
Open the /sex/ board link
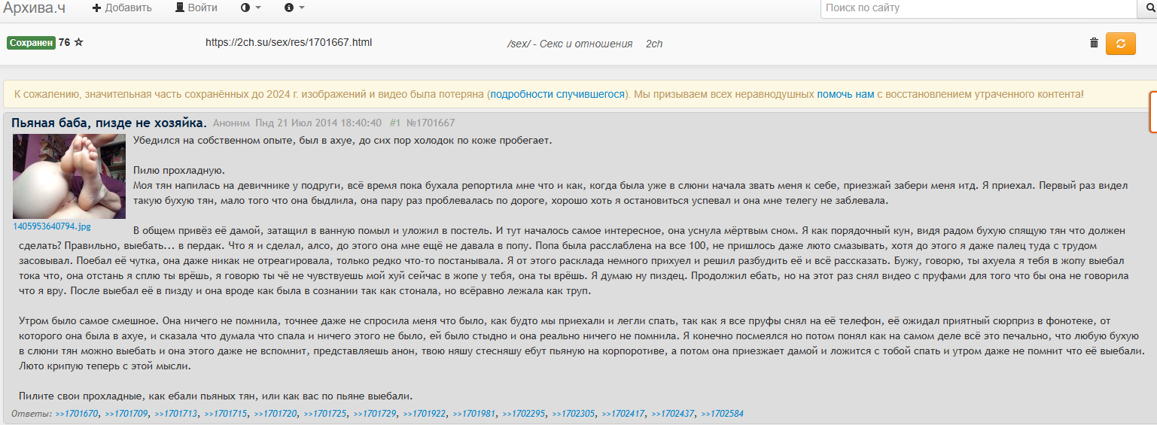coord(570,44)
